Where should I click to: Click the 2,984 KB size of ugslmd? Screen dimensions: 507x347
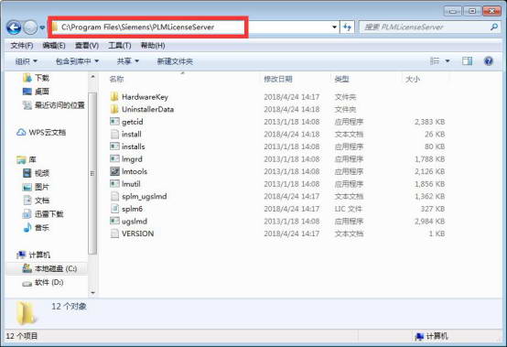[x=430, y=221]
